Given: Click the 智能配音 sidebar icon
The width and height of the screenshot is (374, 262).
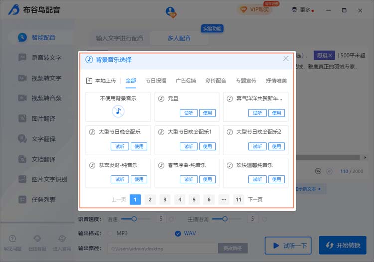Looking at the screenshot, I should click(x=22, y=37).
